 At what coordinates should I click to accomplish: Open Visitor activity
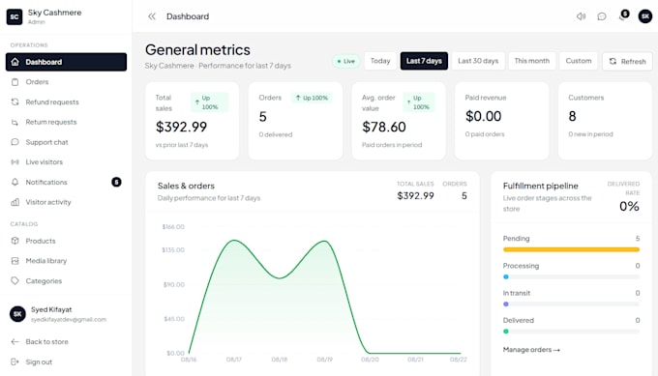pos(67,202)
